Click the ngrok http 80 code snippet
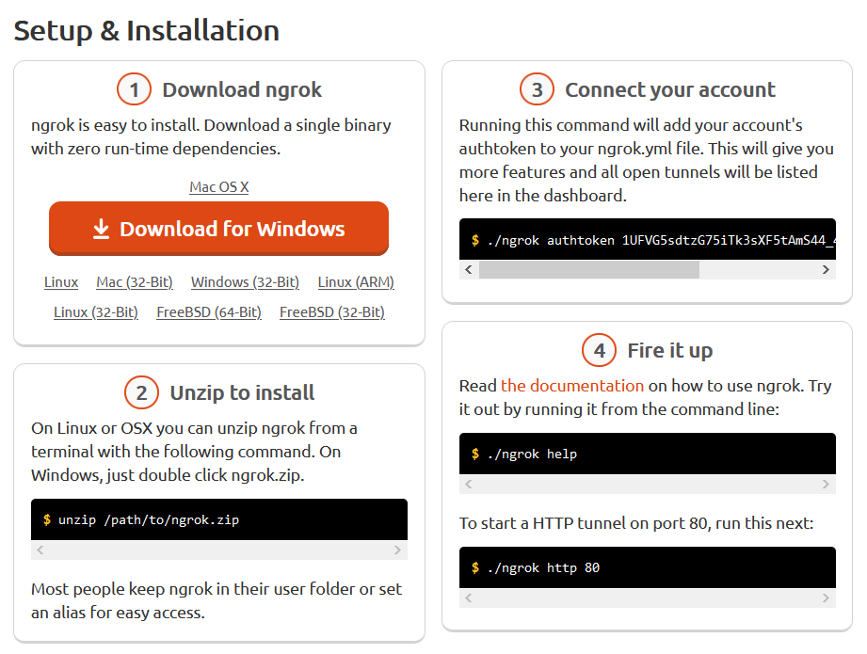Screen dimensions: 867x654 click(x=647, y=567)
